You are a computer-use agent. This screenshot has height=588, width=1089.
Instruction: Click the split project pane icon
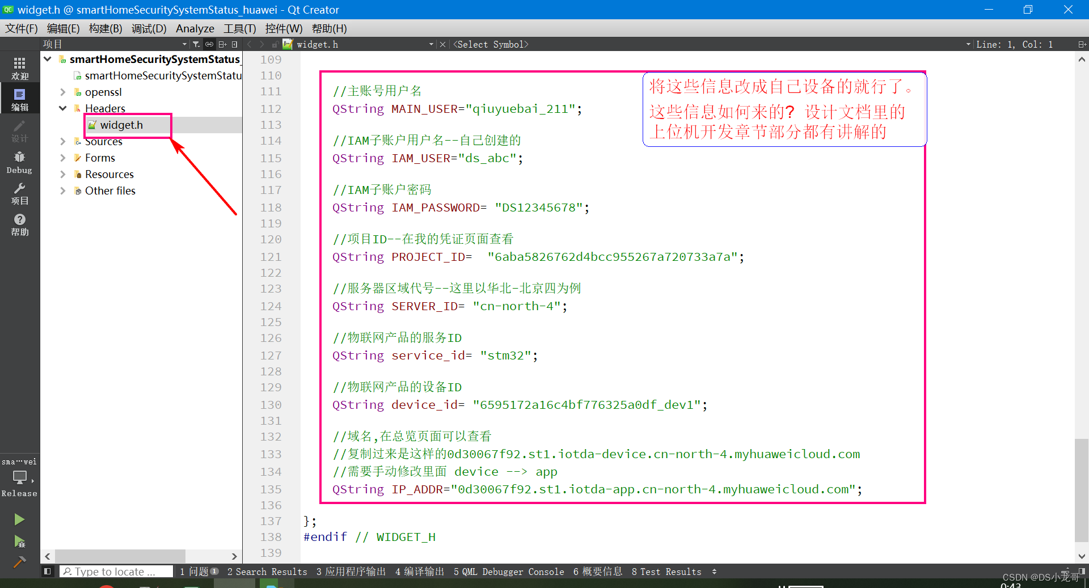pyautogui.click(x=222, y=44)
